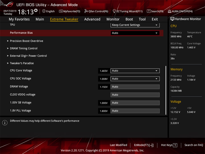Image resolution: width=205 pixels, height=154 pixels.
Task: Click the Ratio 38x value
Action: [x=173, y=58]
